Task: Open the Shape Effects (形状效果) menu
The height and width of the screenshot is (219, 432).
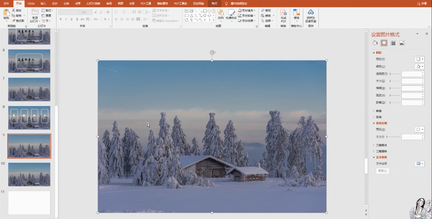Action: (247, 21)
